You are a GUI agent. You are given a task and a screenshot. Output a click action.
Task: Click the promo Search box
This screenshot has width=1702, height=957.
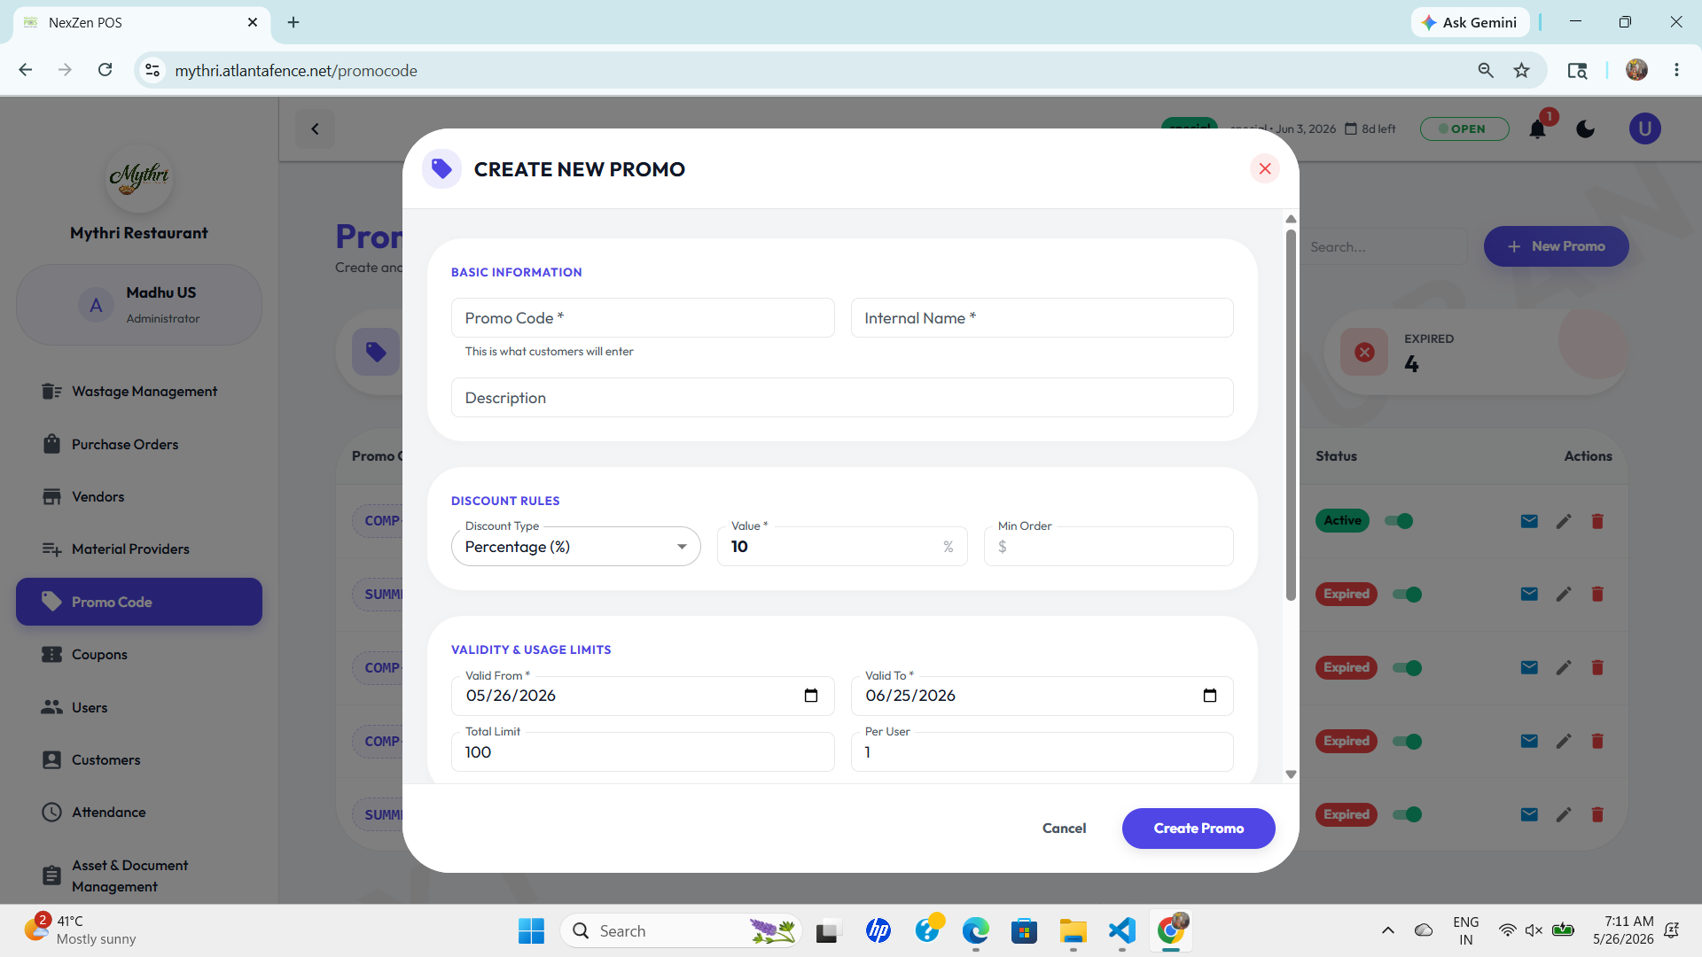[x=1383, y=247]
